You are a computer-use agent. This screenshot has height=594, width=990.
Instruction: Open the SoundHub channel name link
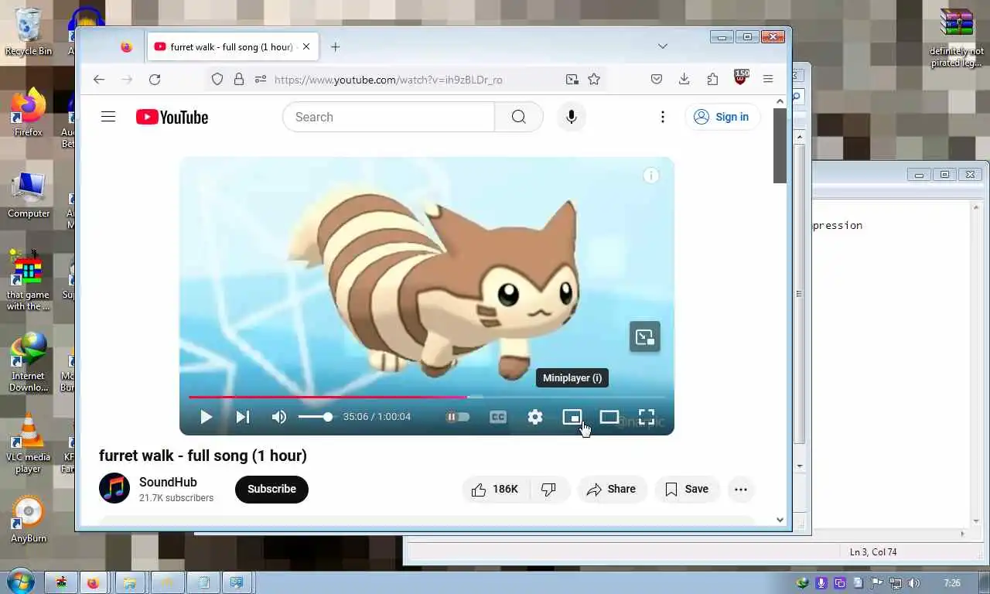coord(168,482)
